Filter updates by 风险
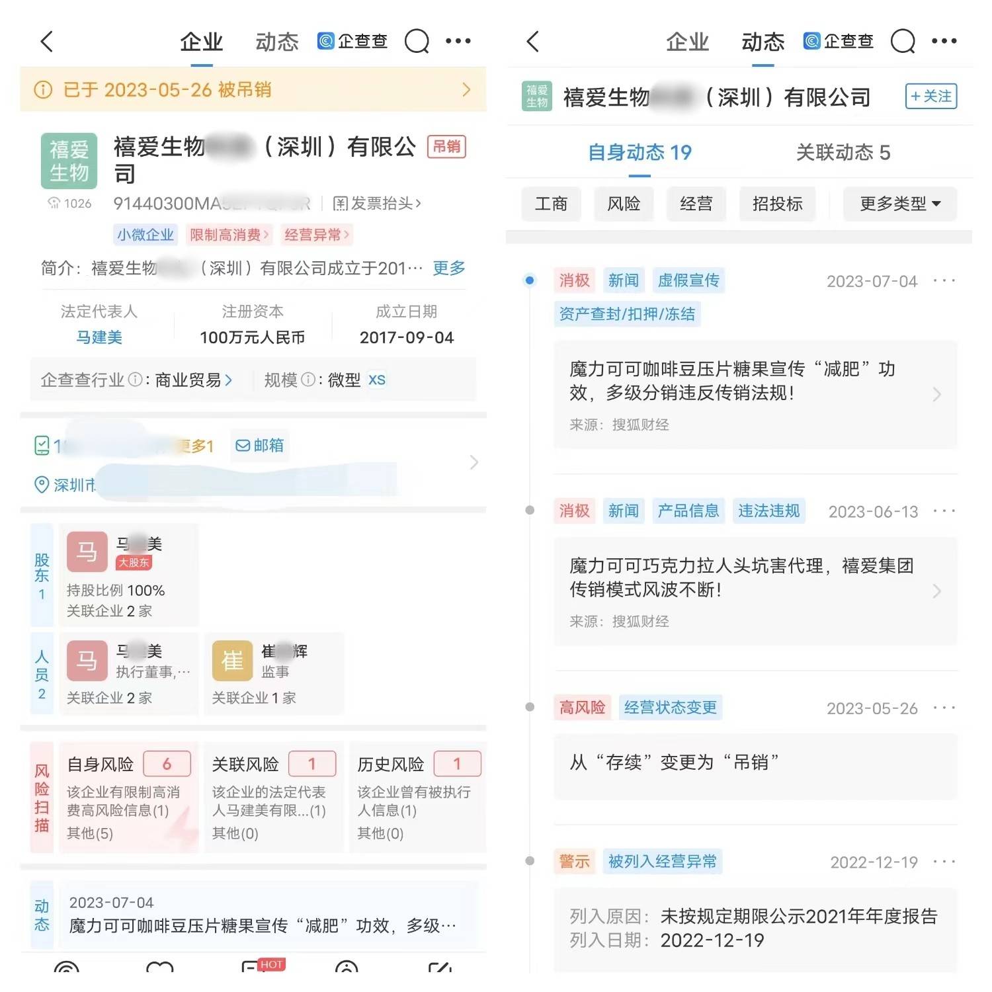 (x=624, y=204)
